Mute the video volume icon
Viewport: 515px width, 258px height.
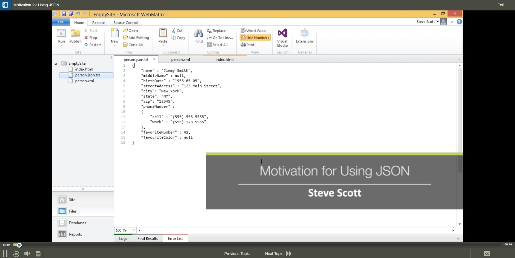pos(27,254)
